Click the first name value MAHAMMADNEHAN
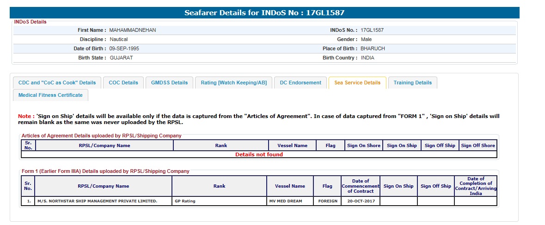Image resolution: width=545 pixels, height=225 pixels. point(133,30)
